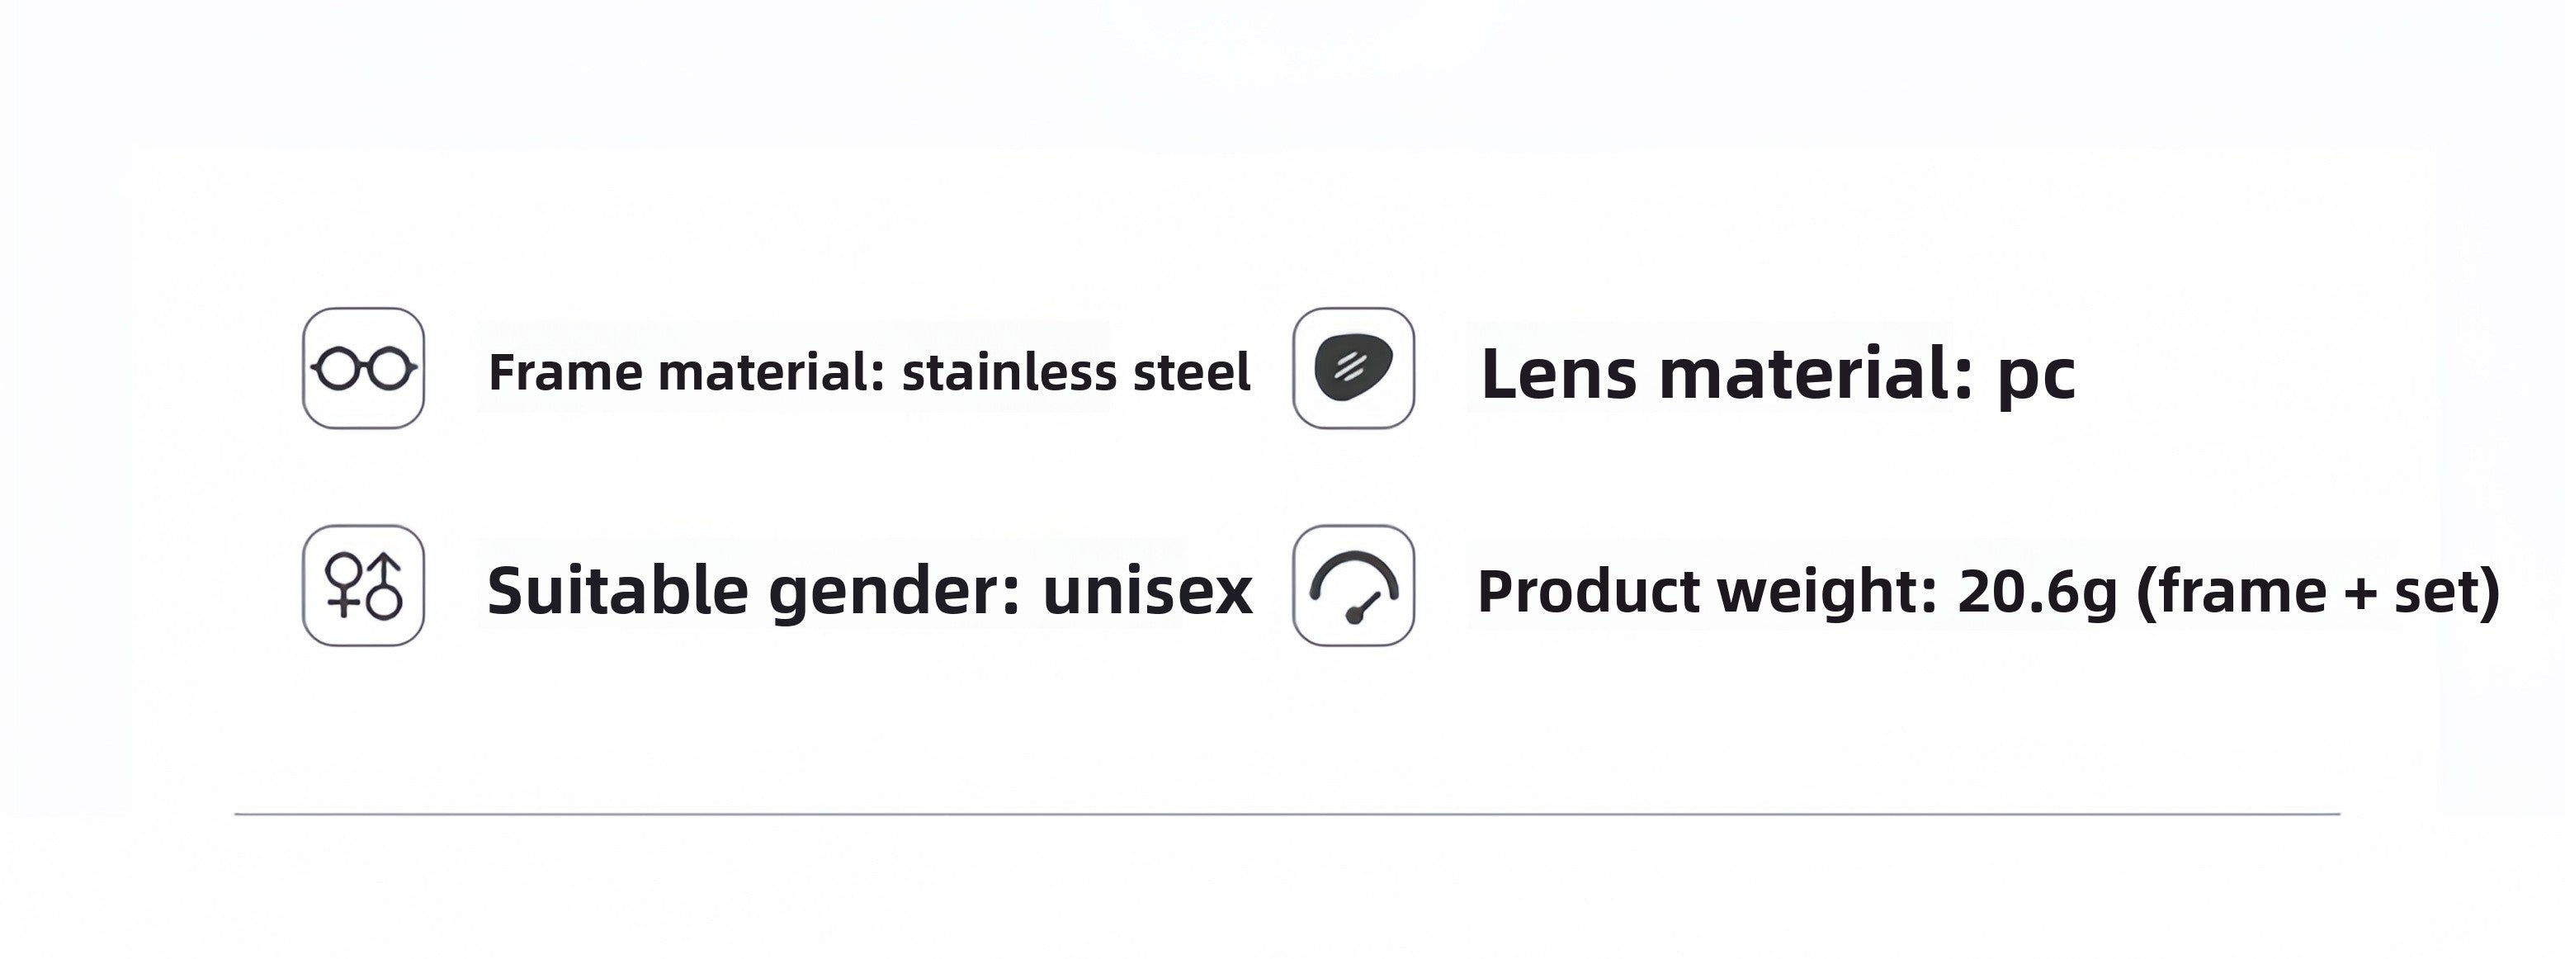The image size is (2565, 959).
Task: Click the word 'stainless steel' in frame spec
Action: pos(1076,372)
